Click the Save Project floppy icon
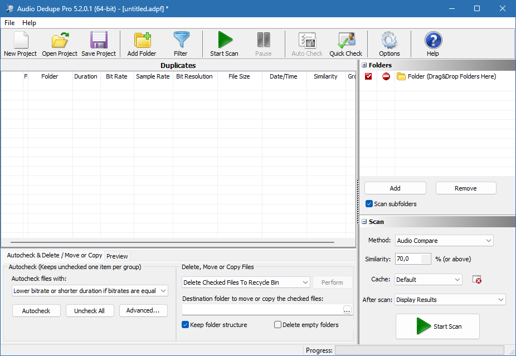Image resolution: width=516 pixels, height=356 pixels. [99, 44]
